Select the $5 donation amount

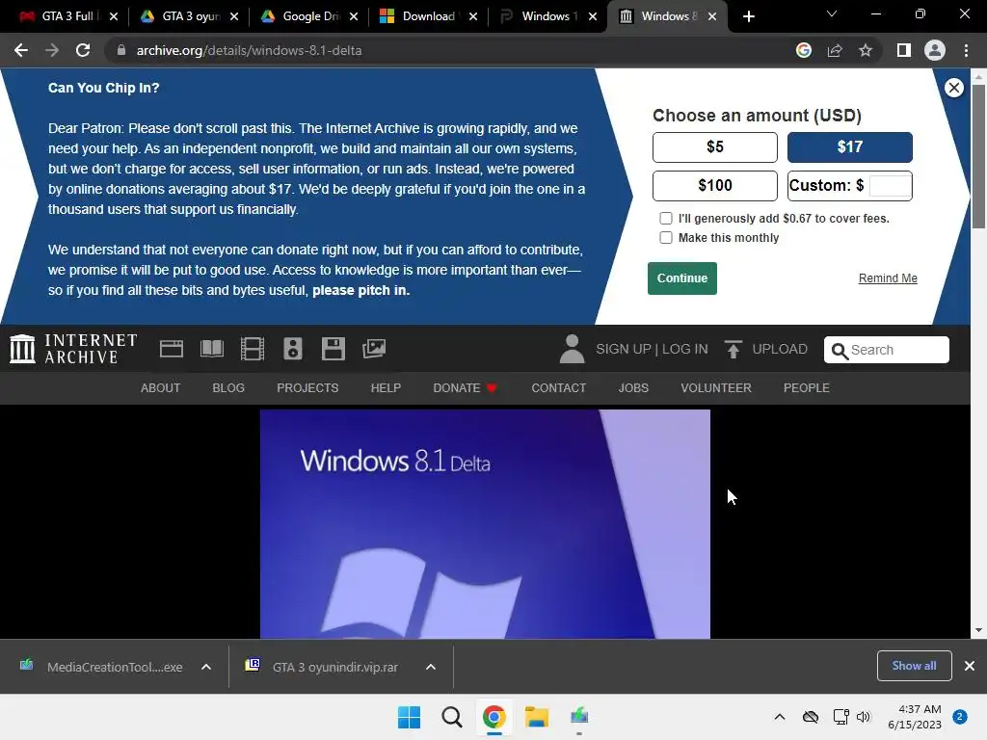[715, 147]
